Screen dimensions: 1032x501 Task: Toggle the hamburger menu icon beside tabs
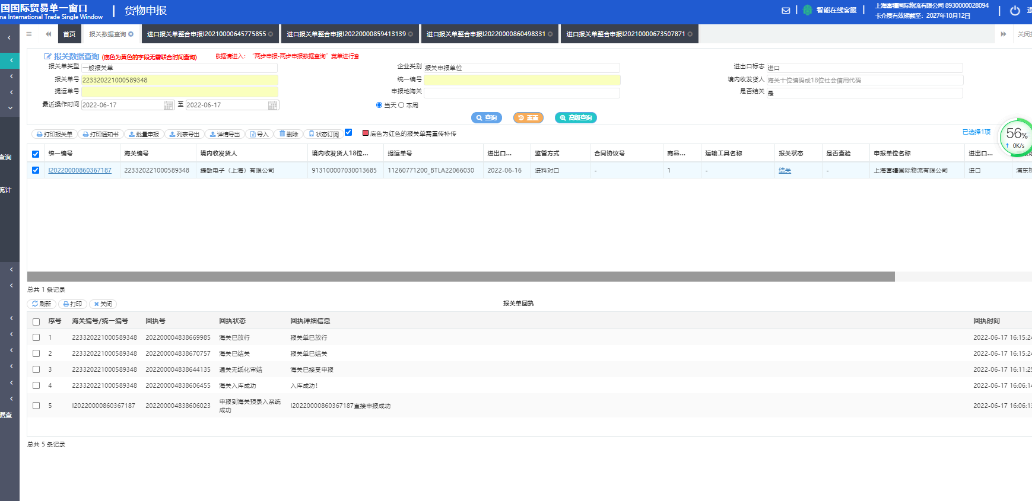point(29,34)
